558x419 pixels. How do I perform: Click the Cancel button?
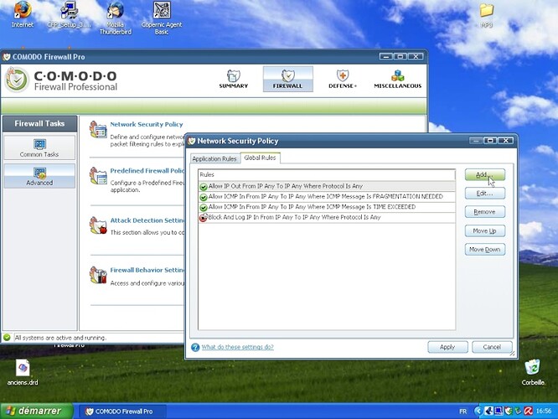coord(492,347)
